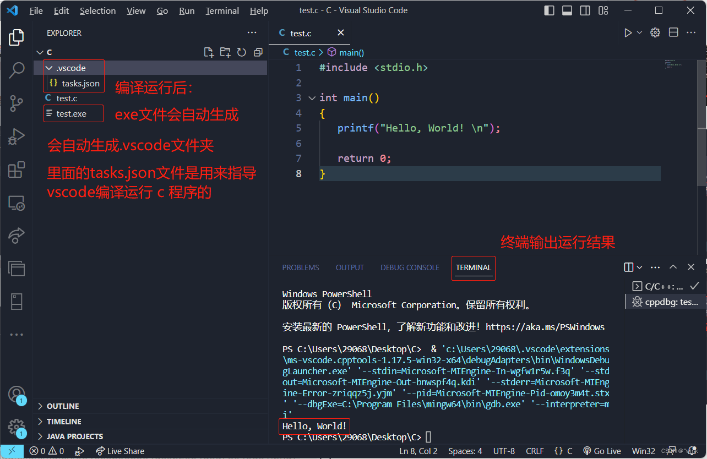Collapse all folders in Explorer
The image size is (707, 459).
click(x=258, y=52)
